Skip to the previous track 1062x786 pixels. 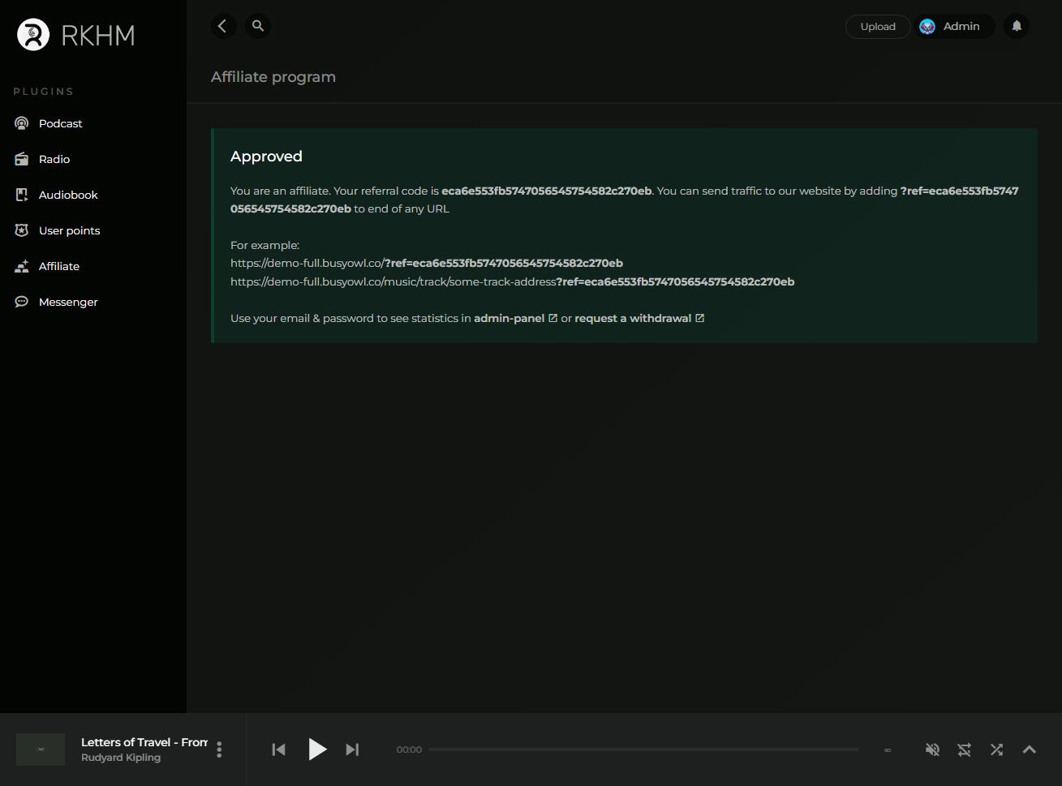click(x=278, y=749)
